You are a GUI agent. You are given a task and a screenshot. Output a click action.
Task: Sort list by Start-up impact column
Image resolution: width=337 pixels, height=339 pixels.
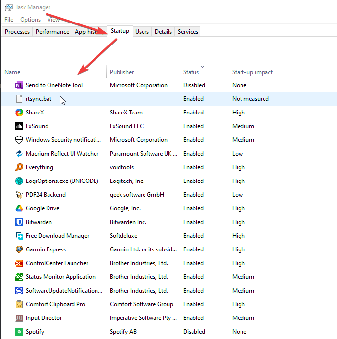(252, 72)
